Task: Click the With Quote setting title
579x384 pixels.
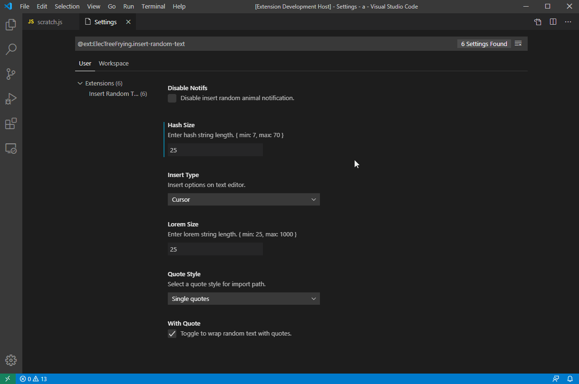Action: (x=184, y=323)
